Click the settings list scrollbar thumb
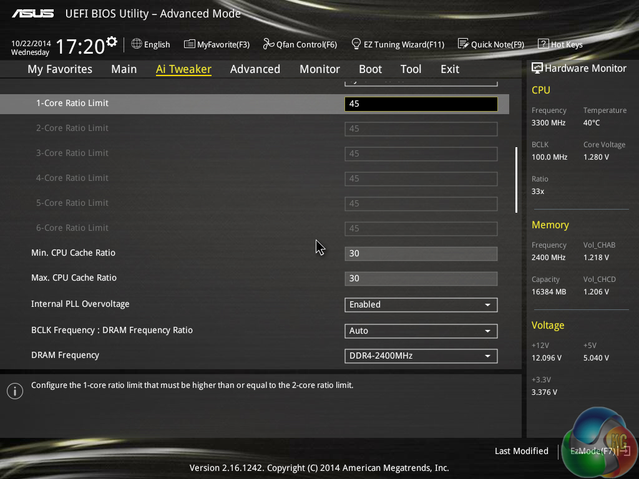Image resolution: width=639 pixels, height=479 pixels. pyautogui.click(x=516, y=180)
